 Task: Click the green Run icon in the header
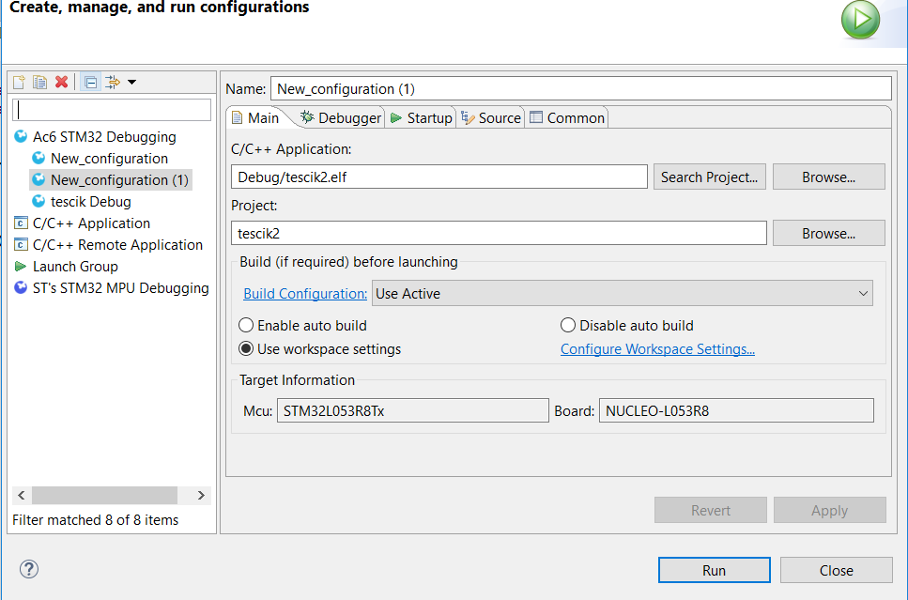pos(860,20)
